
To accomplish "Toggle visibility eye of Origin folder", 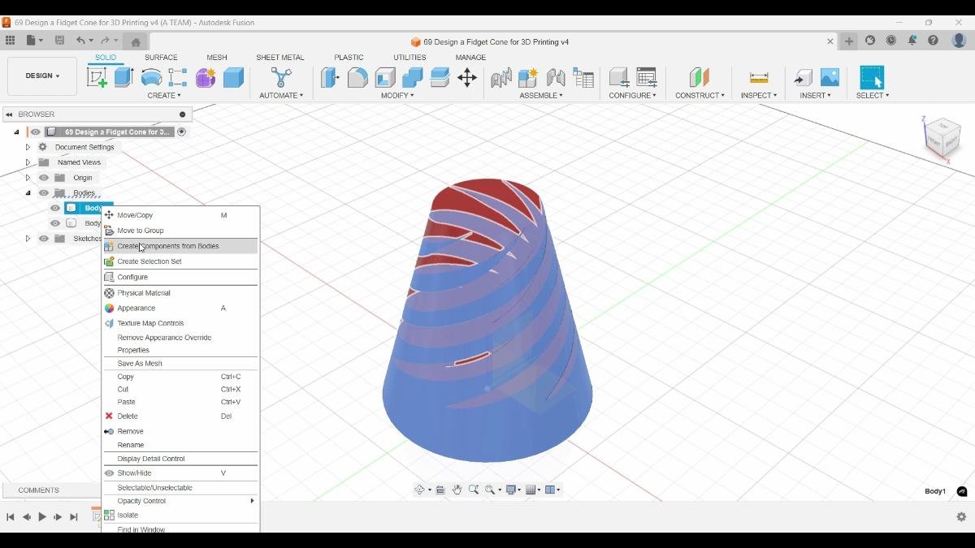I will pyautogui.click(x=44, y=178).
